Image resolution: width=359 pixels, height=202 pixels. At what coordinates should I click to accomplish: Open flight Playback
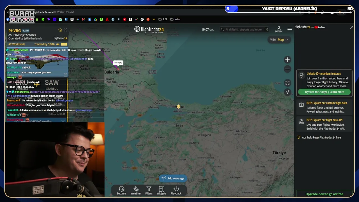(x=176, y=190)
